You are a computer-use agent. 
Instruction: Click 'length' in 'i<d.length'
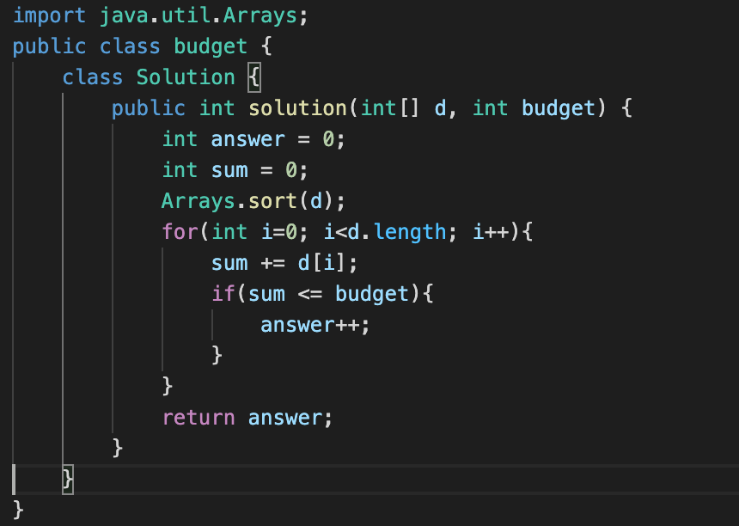[x=410, y=232]
